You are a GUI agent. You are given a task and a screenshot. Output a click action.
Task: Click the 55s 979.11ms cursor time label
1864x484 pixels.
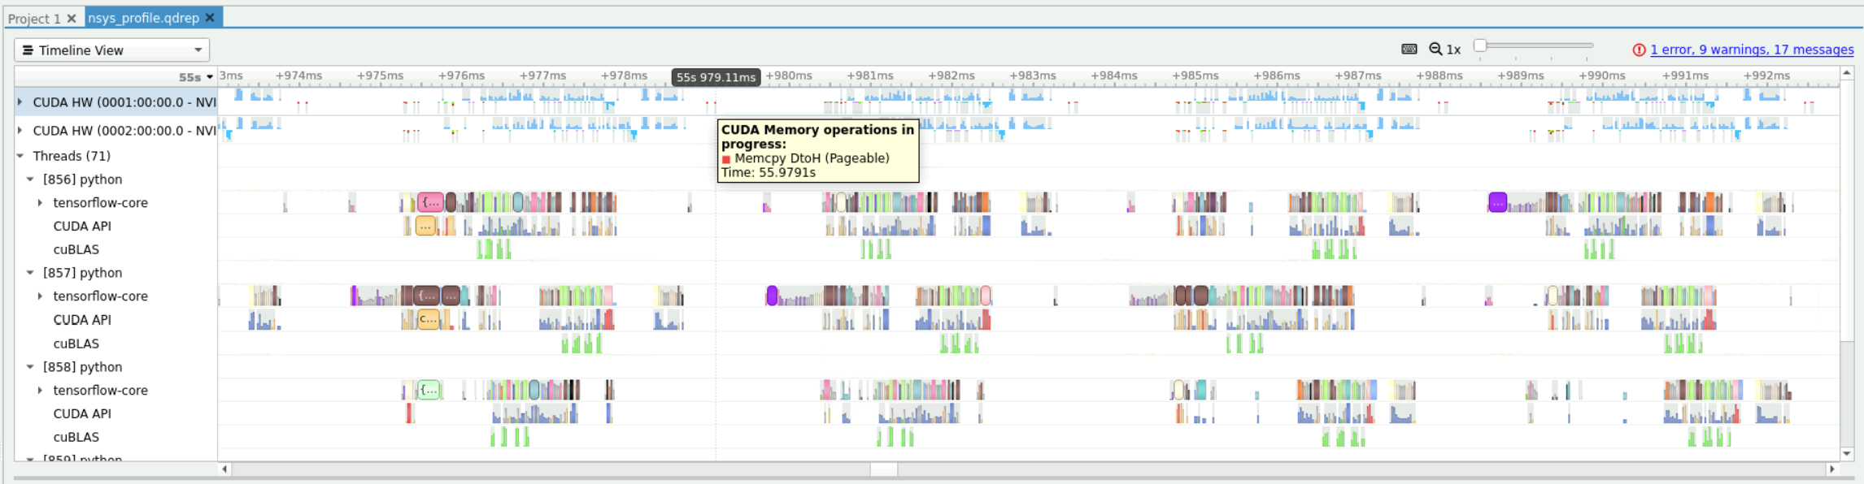click(x=716, y=77)
